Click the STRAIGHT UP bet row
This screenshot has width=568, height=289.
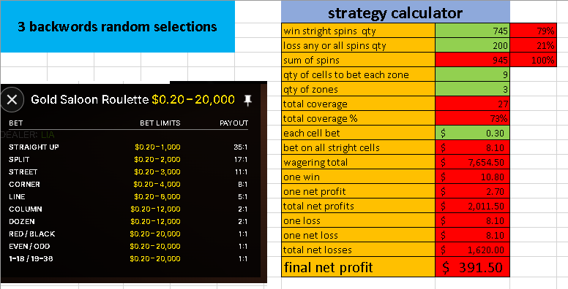tap(128, 147)
